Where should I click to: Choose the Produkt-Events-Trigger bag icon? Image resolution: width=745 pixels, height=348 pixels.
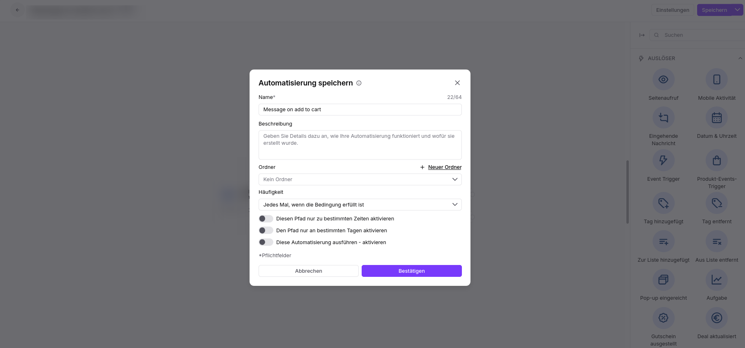click(x=716, y=160)
